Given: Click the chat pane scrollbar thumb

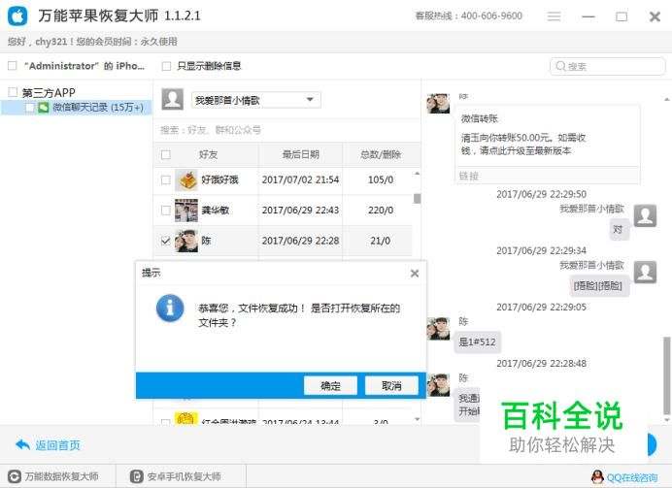Looking at the screenshot, I should pos(667,374).
